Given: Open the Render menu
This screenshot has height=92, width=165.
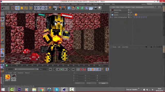Looking at the screenshot, I should click(x=51, y=4).
